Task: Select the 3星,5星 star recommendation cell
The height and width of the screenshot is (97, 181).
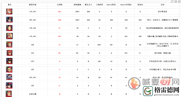Action: pos(33,77)
